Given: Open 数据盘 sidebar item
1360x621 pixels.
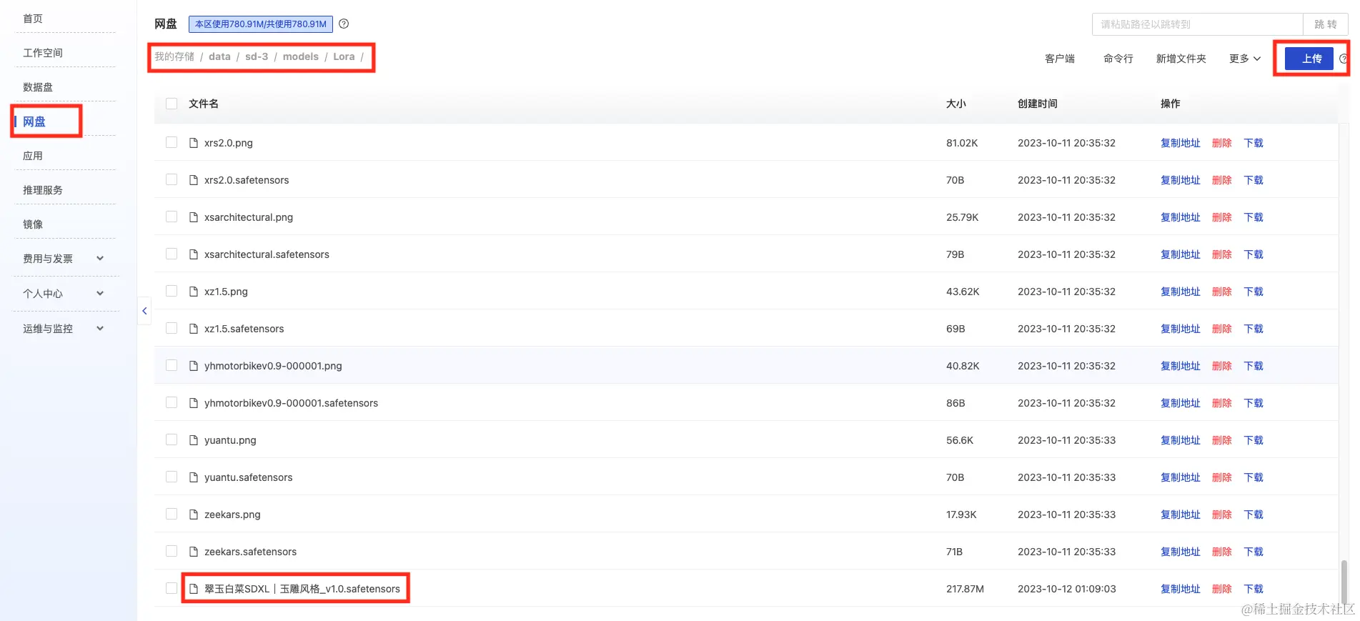Looking at the screenshot, I should [x=38, y=87].
